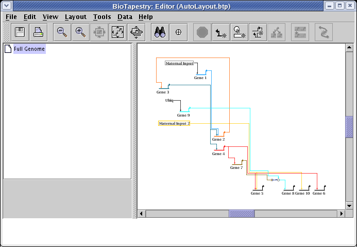Click the Gene 4 label
The image size is (357, 247).
coord(218,154)
